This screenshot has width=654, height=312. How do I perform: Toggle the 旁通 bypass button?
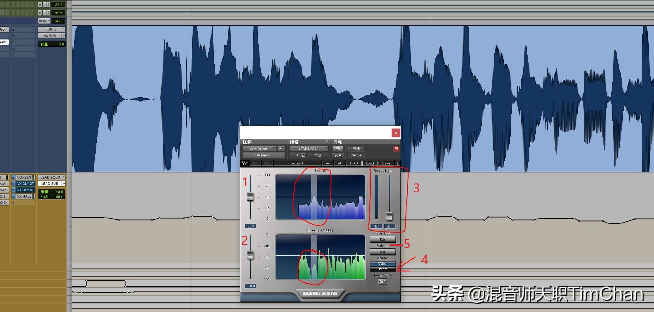[x=356, y=149]
